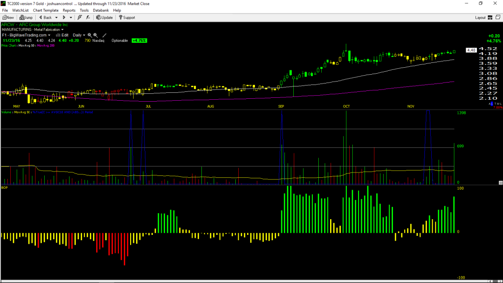Screen dimensions: 503x283
Task: Click the MovAvg 200 legend label
Action: [x=46, y=46]
